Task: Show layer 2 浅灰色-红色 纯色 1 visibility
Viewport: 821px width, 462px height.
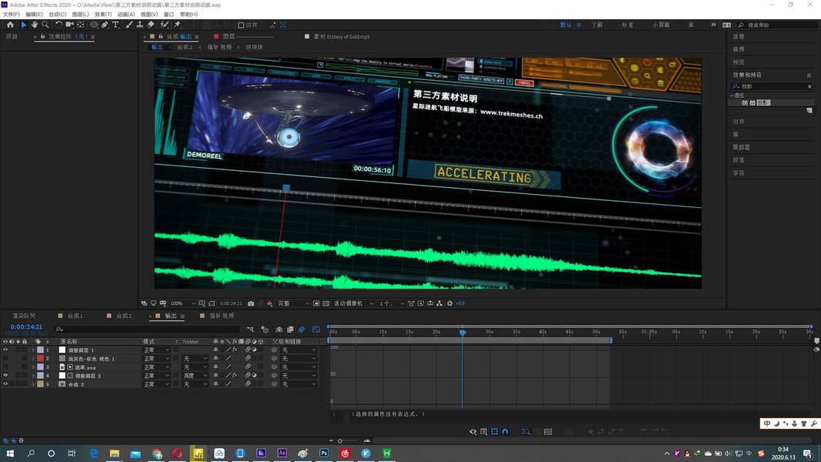Action: coord(5,358)
